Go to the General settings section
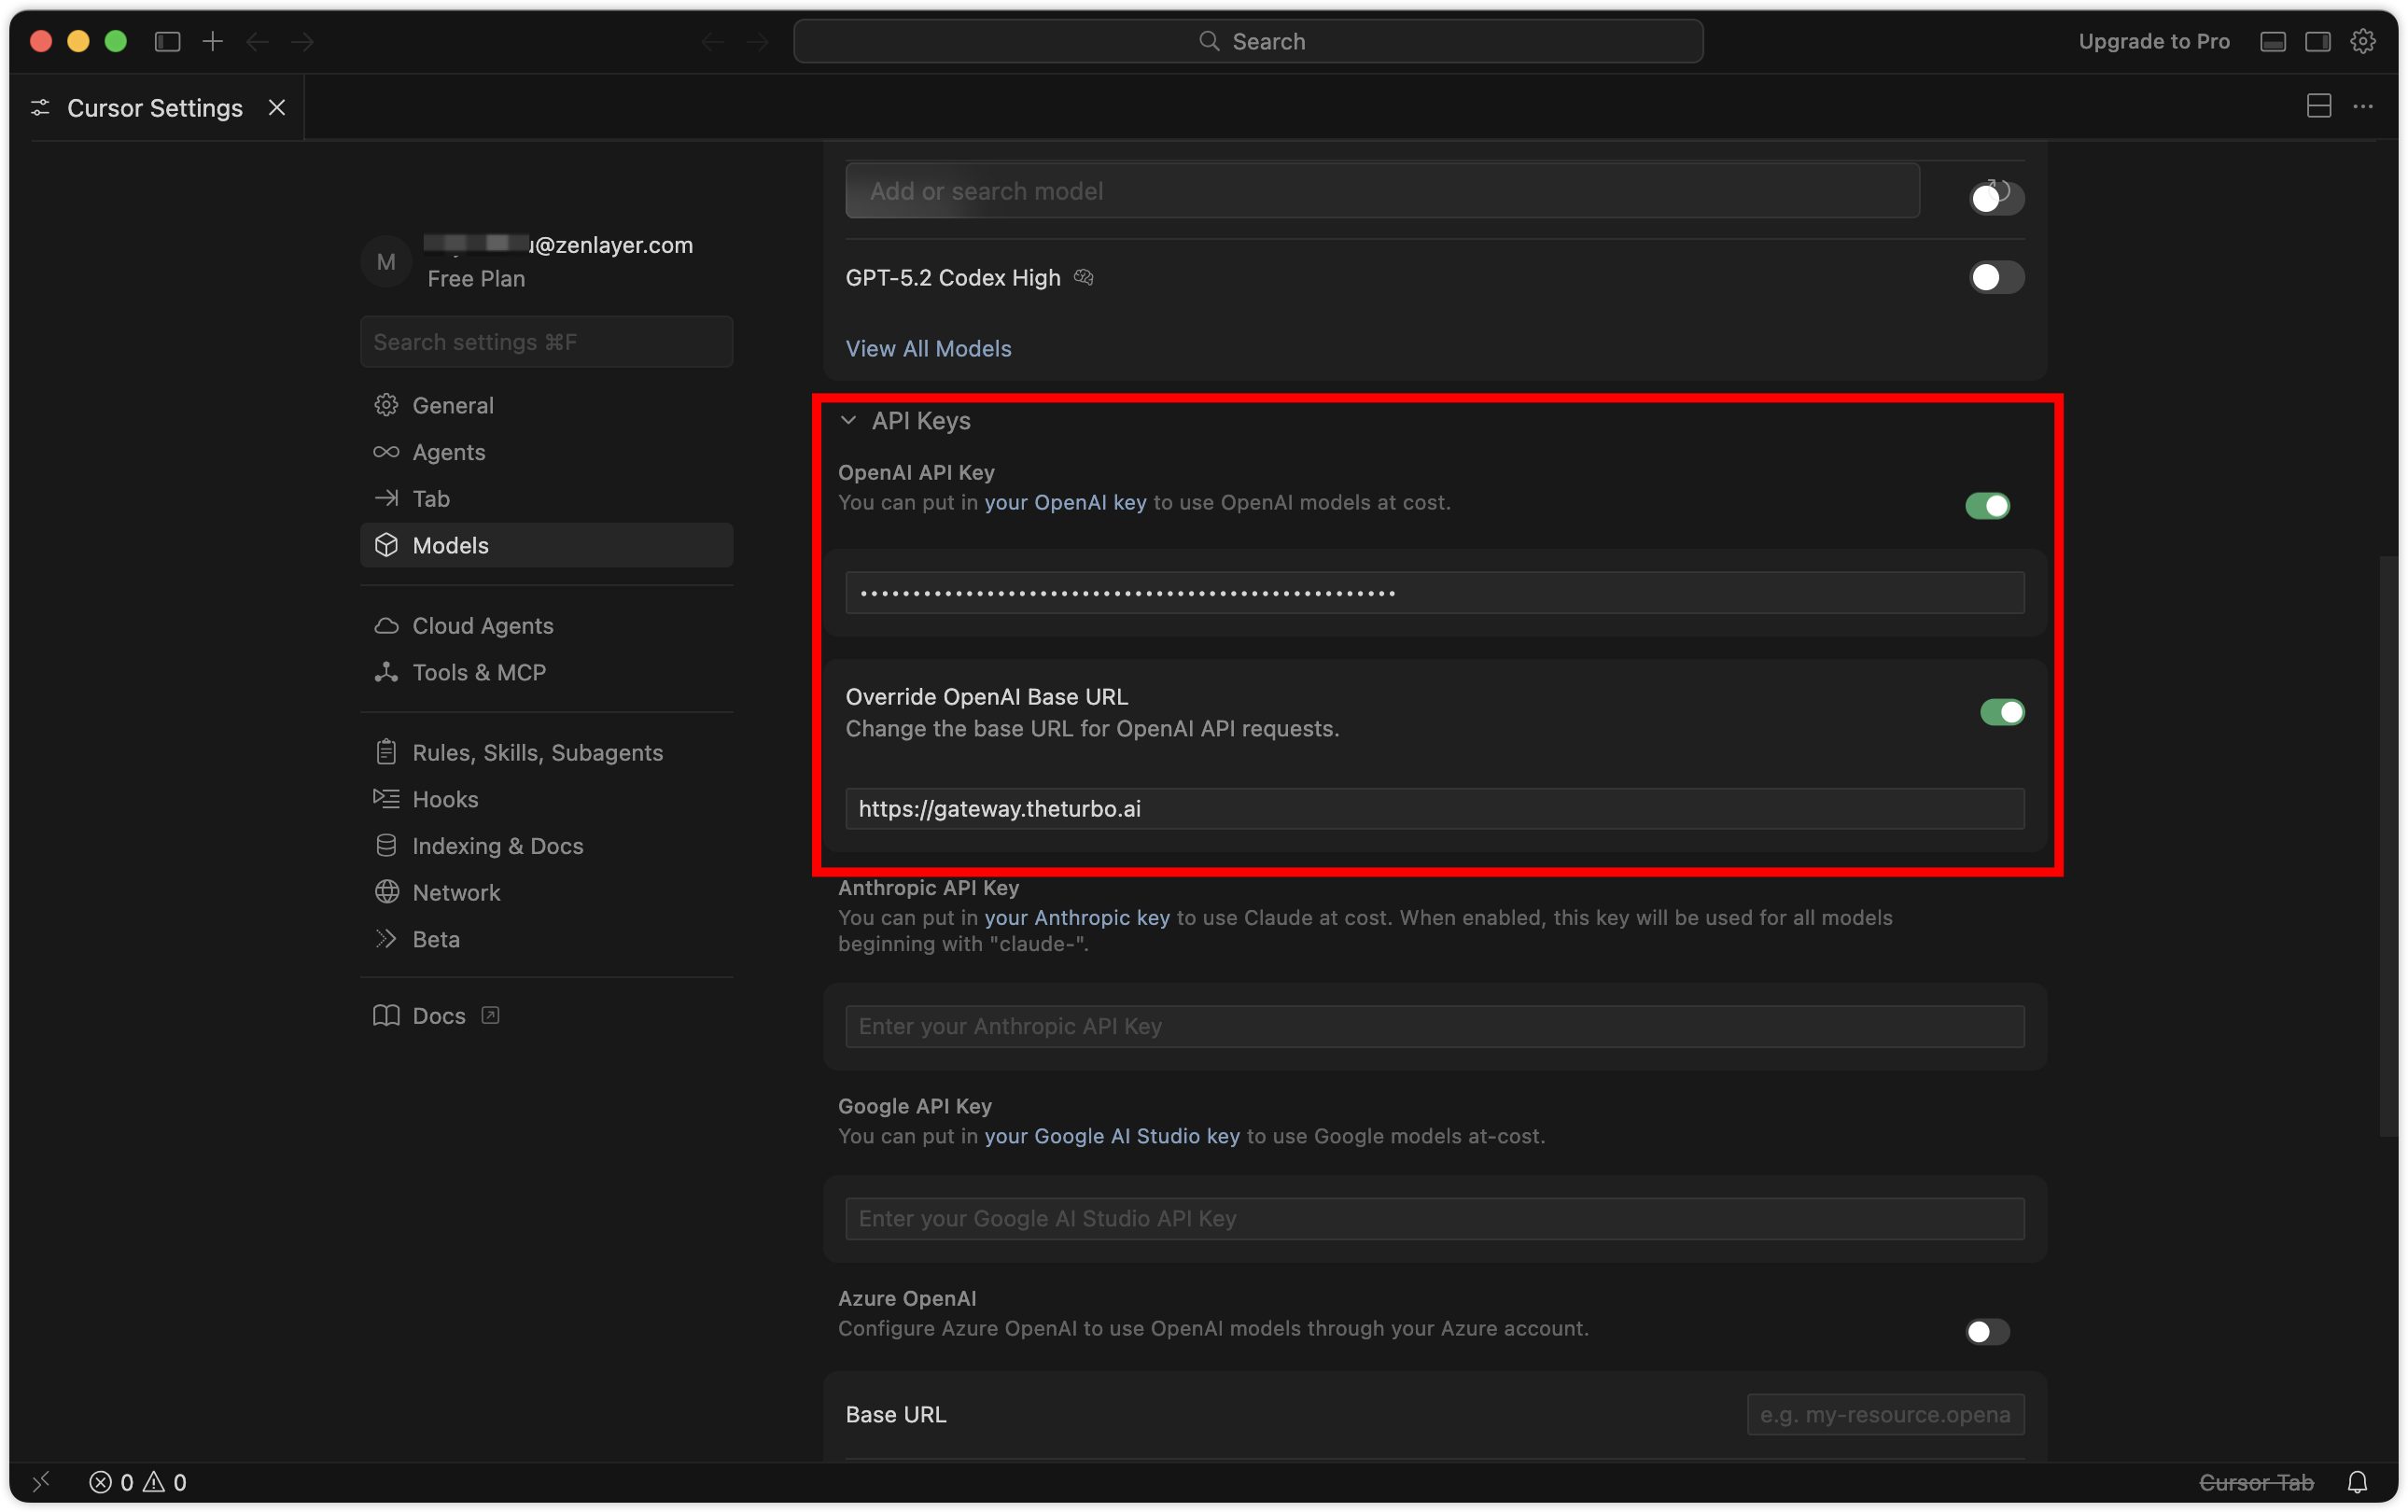This screenshot has height=1512, width=2408. click(452, 405)
